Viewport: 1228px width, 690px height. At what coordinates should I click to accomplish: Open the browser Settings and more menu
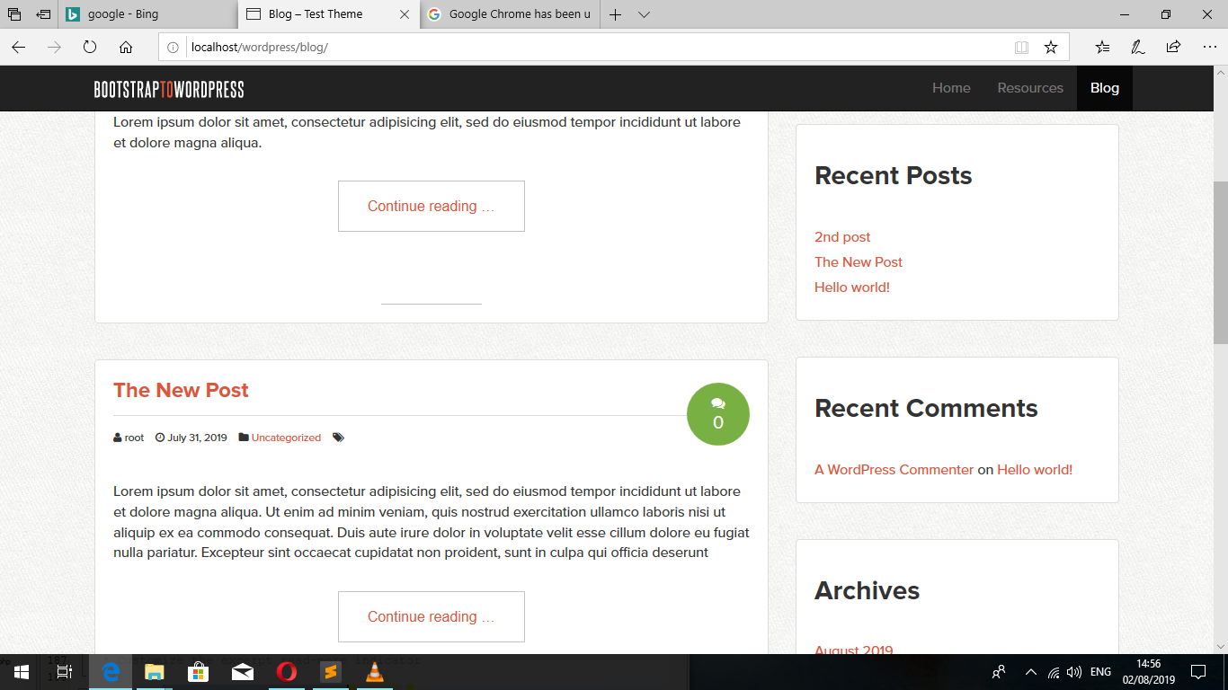click(1208, 48)
